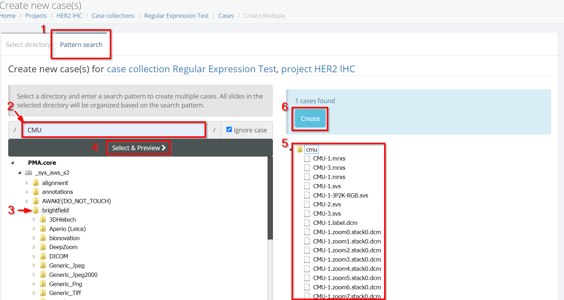Screen dimensions: 564x300
Task: Click the directory tree vertical scrollbar
Action: pyautogui.click(x=270, y=199)
